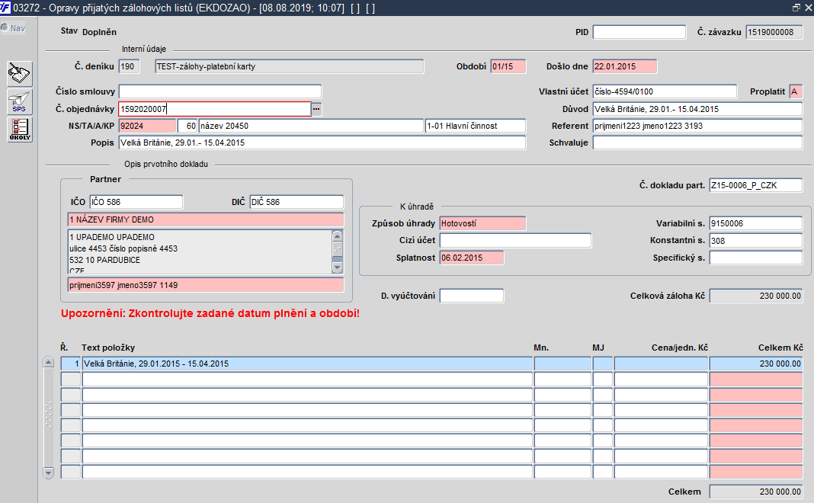Select the Nav radio button
Image resolution: width=814 pixels, height=503 pixels.
(5, 27)
